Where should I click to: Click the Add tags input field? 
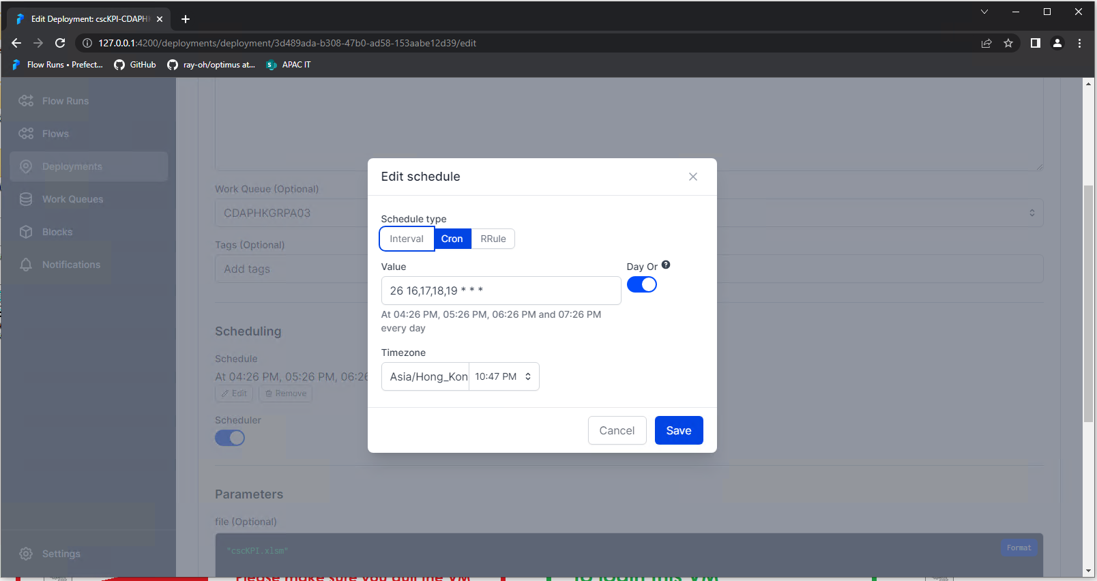click(x=629, y=269)
